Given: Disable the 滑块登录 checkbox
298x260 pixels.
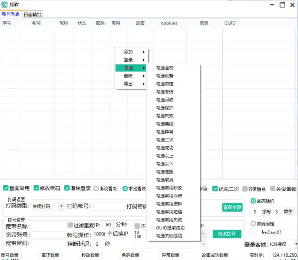Looking at the screenshot, I should click(67, 188).
